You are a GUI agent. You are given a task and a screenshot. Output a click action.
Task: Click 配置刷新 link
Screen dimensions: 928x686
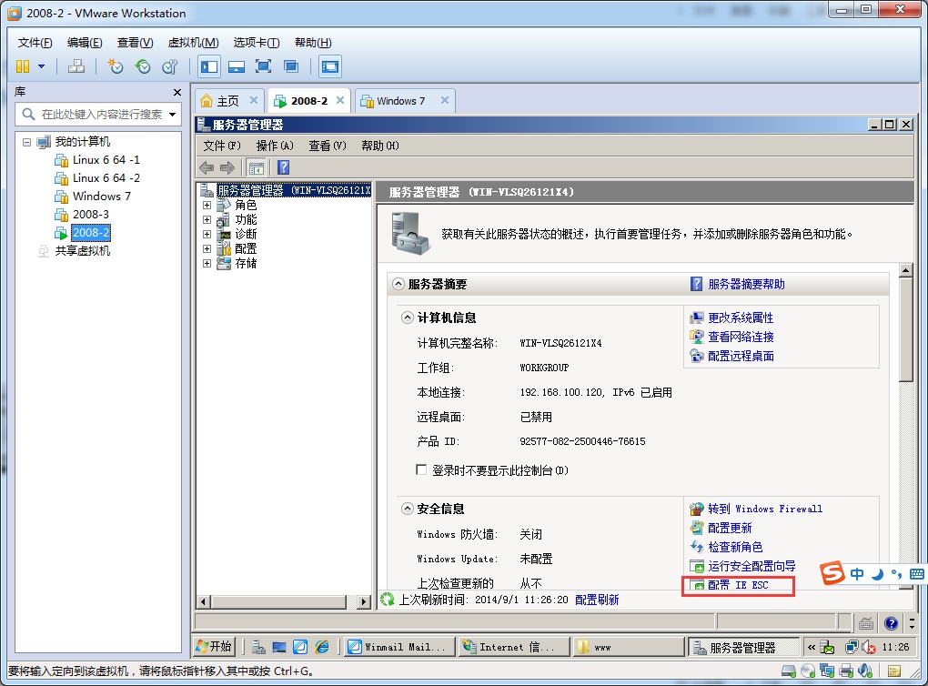[x=597, y=600]
